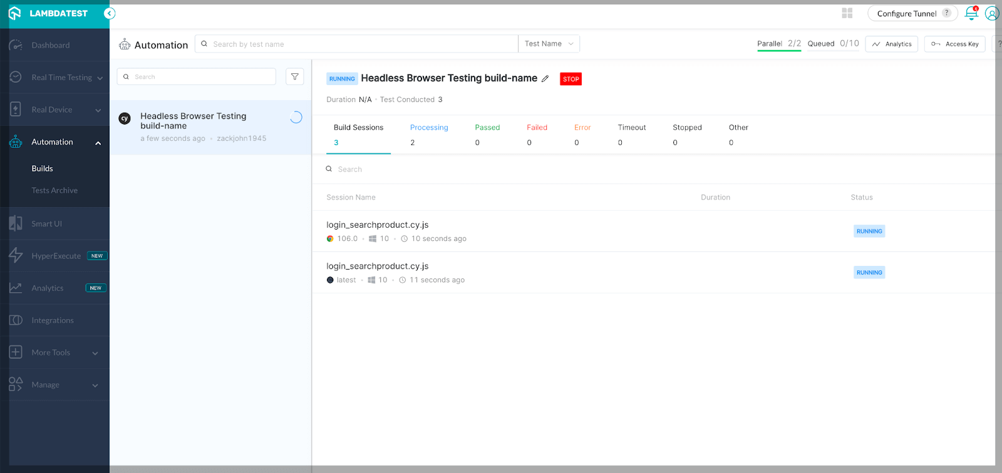Switch to the Stopped tab
The height and width of the screenshot is (473, 1002).
[x=687, y=135]
